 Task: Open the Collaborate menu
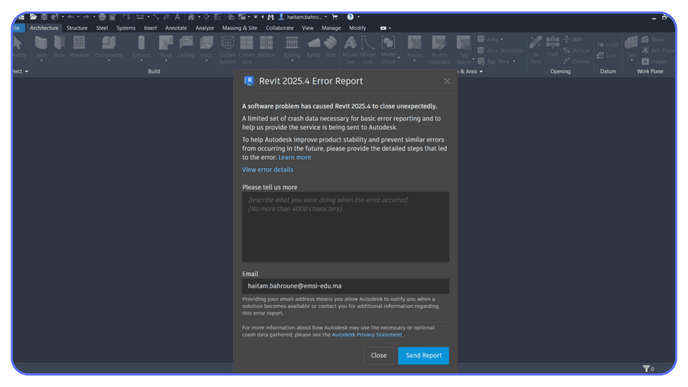point(279,28)
